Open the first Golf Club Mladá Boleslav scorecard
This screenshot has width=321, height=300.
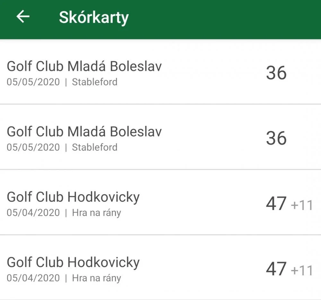[160, 72]
